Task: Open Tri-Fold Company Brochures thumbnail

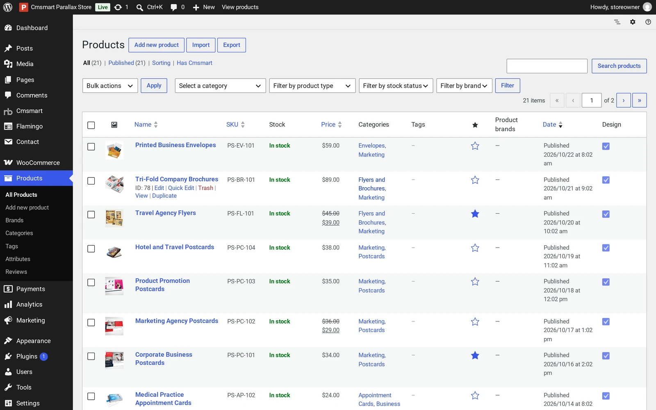Action: [114, 184]
